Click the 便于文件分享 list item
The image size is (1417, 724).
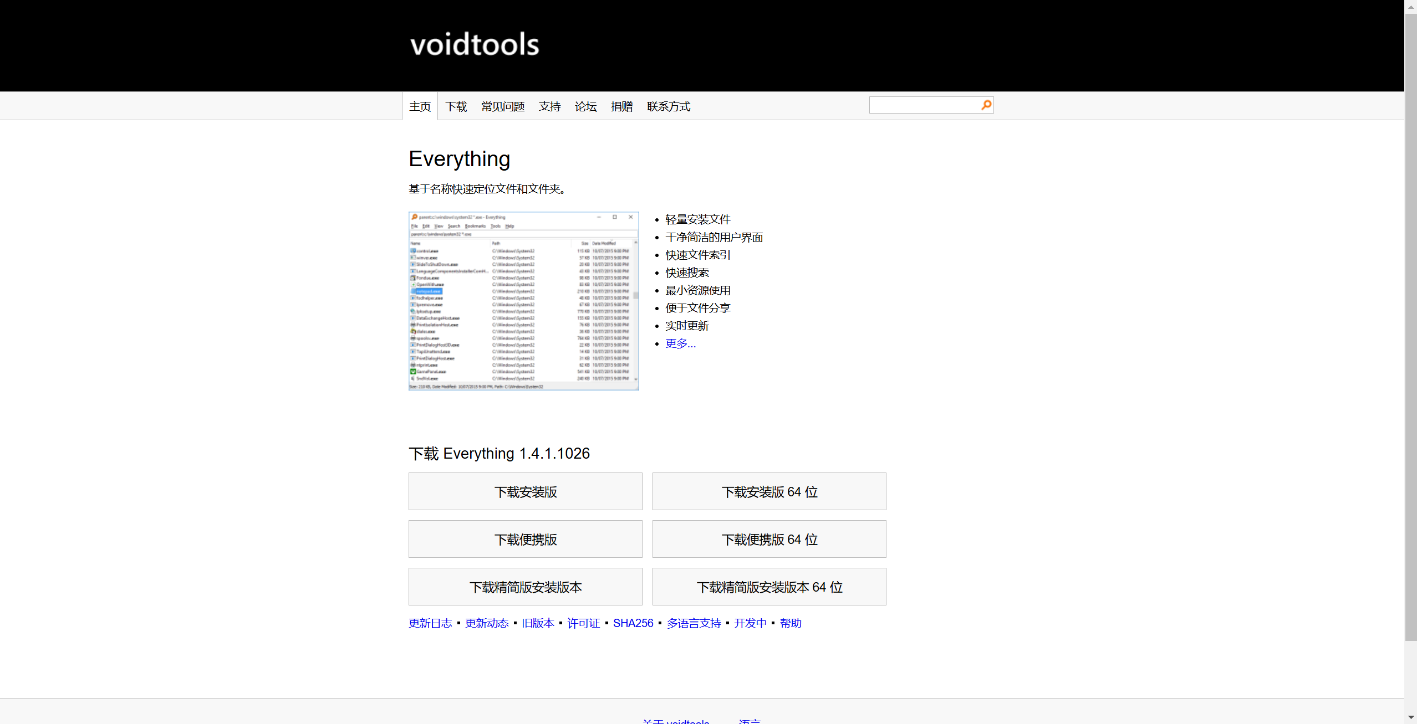[697, 308]
